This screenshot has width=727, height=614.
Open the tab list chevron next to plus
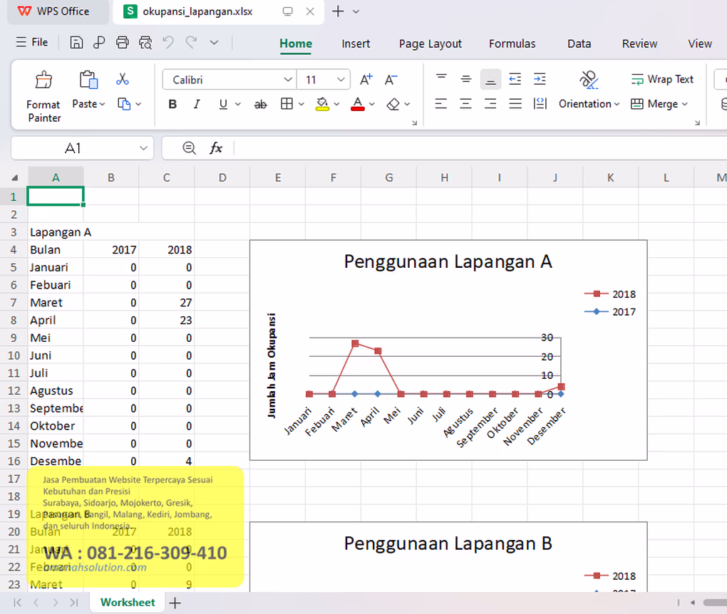[x=356, y=11]
